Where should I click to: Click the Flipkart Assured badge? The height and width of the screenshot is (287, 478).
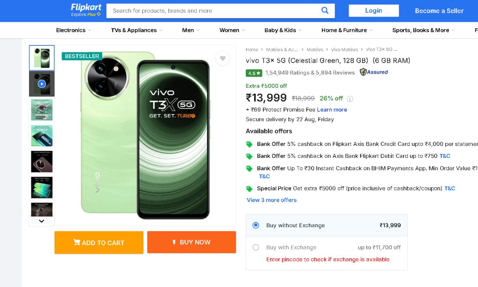coord(374,72)
